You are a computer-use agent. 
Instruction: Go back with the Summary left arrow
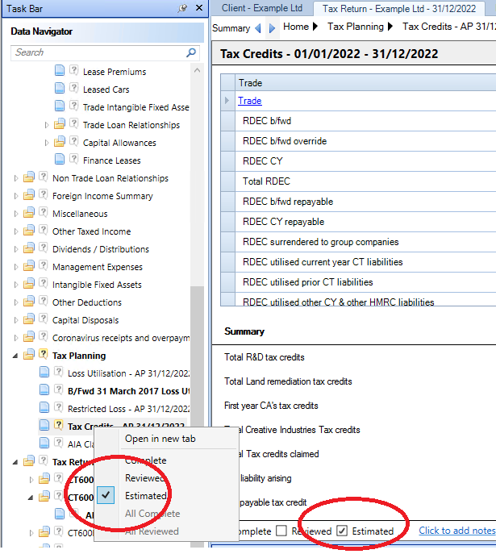click(258, 28)
